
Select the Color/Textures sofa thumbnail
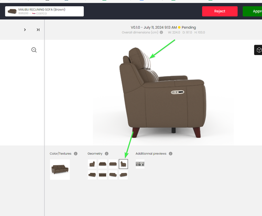(60, 169)
